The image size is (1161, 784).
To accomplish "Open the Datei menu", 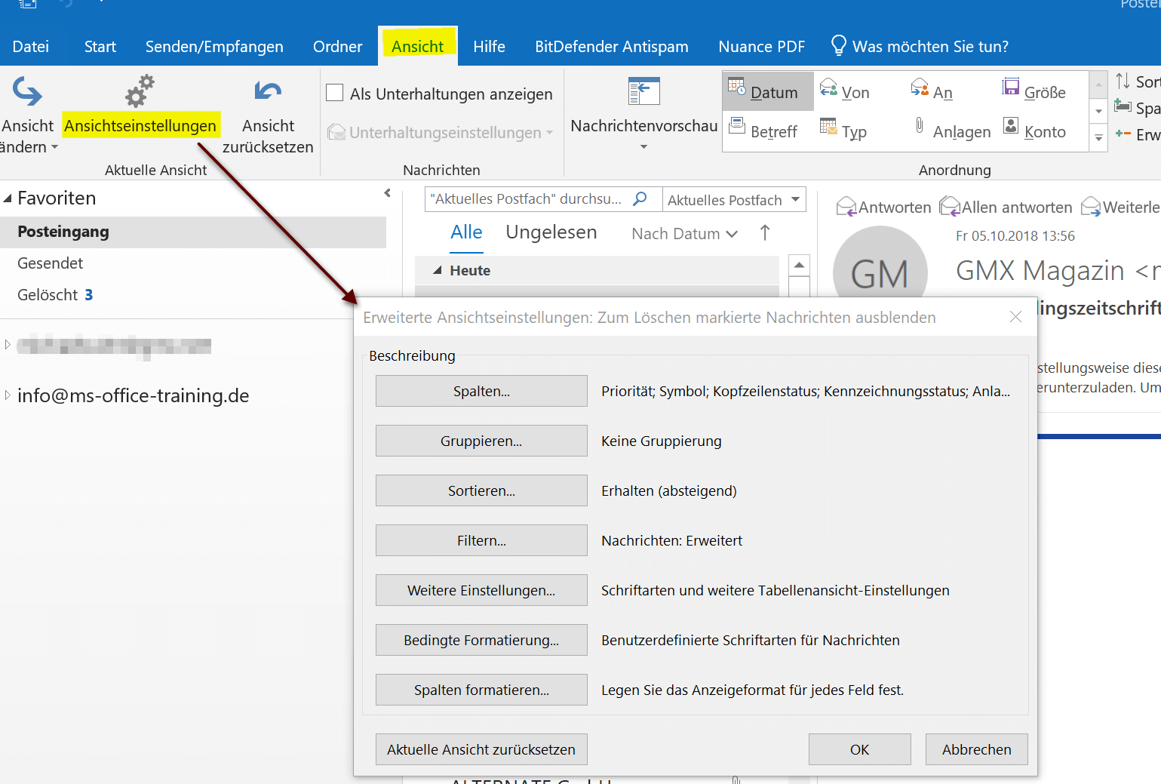I will pos(31,46).
